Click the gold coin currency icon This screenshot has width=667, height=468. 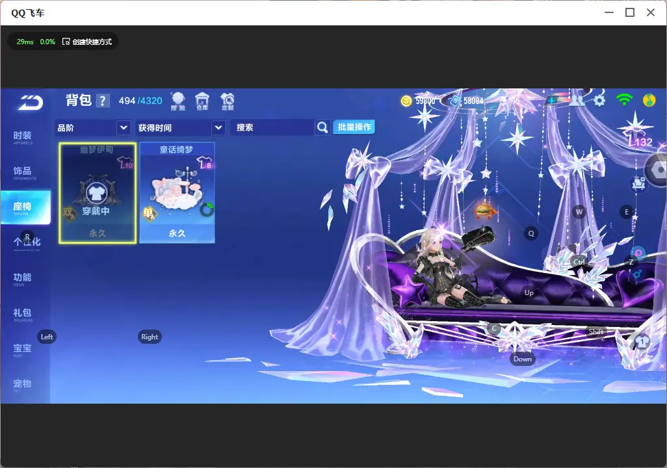pos(406,101)
